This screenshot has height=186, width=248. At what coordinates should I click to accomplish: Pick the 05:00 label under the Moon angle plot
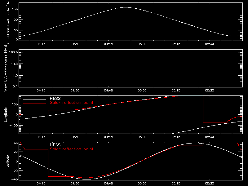pos(142,90)
